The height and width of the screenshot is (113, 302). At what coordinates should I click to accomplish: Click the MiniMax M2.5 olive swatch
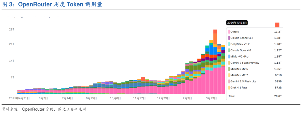229,69
